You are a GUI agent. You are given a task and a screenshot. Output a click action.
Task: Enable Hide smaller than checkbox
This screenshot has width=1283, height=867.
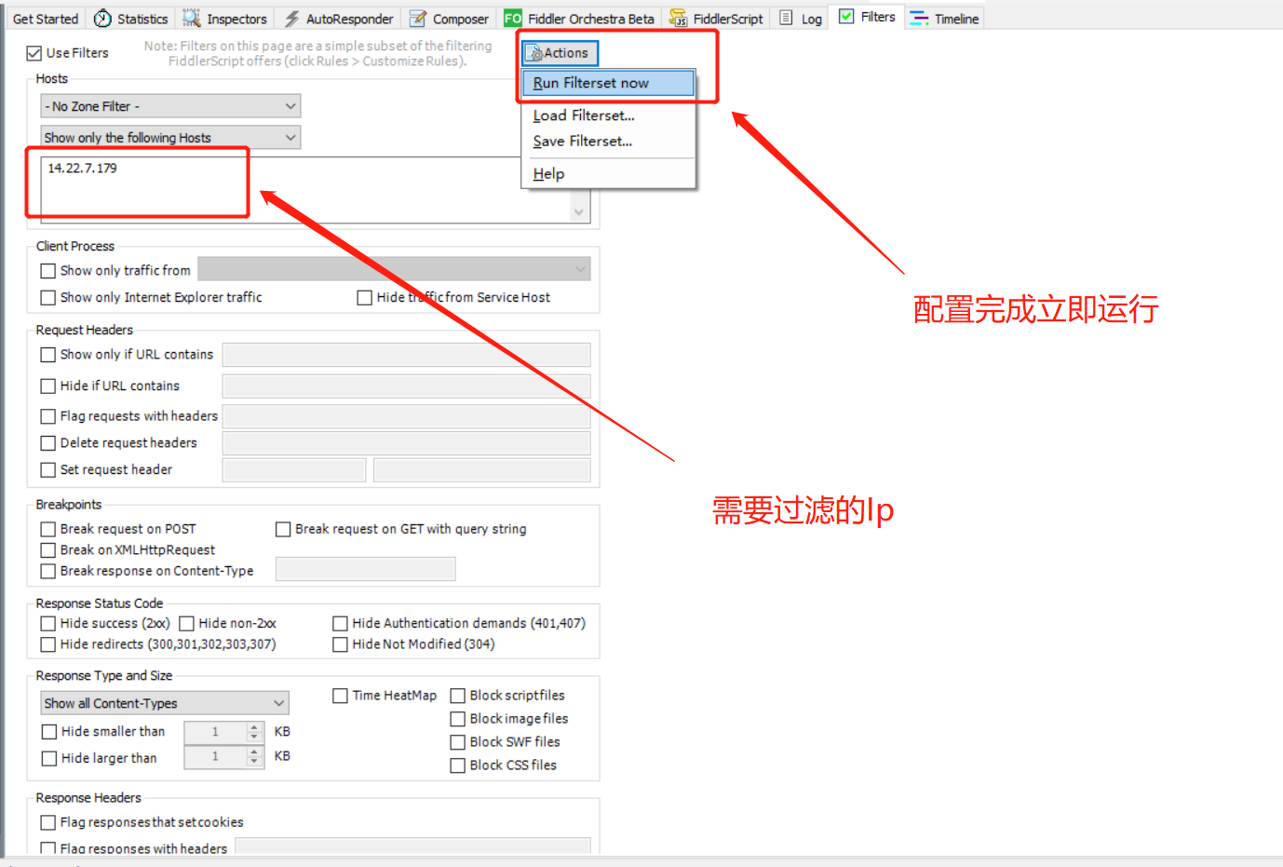[x=49, y=732]
